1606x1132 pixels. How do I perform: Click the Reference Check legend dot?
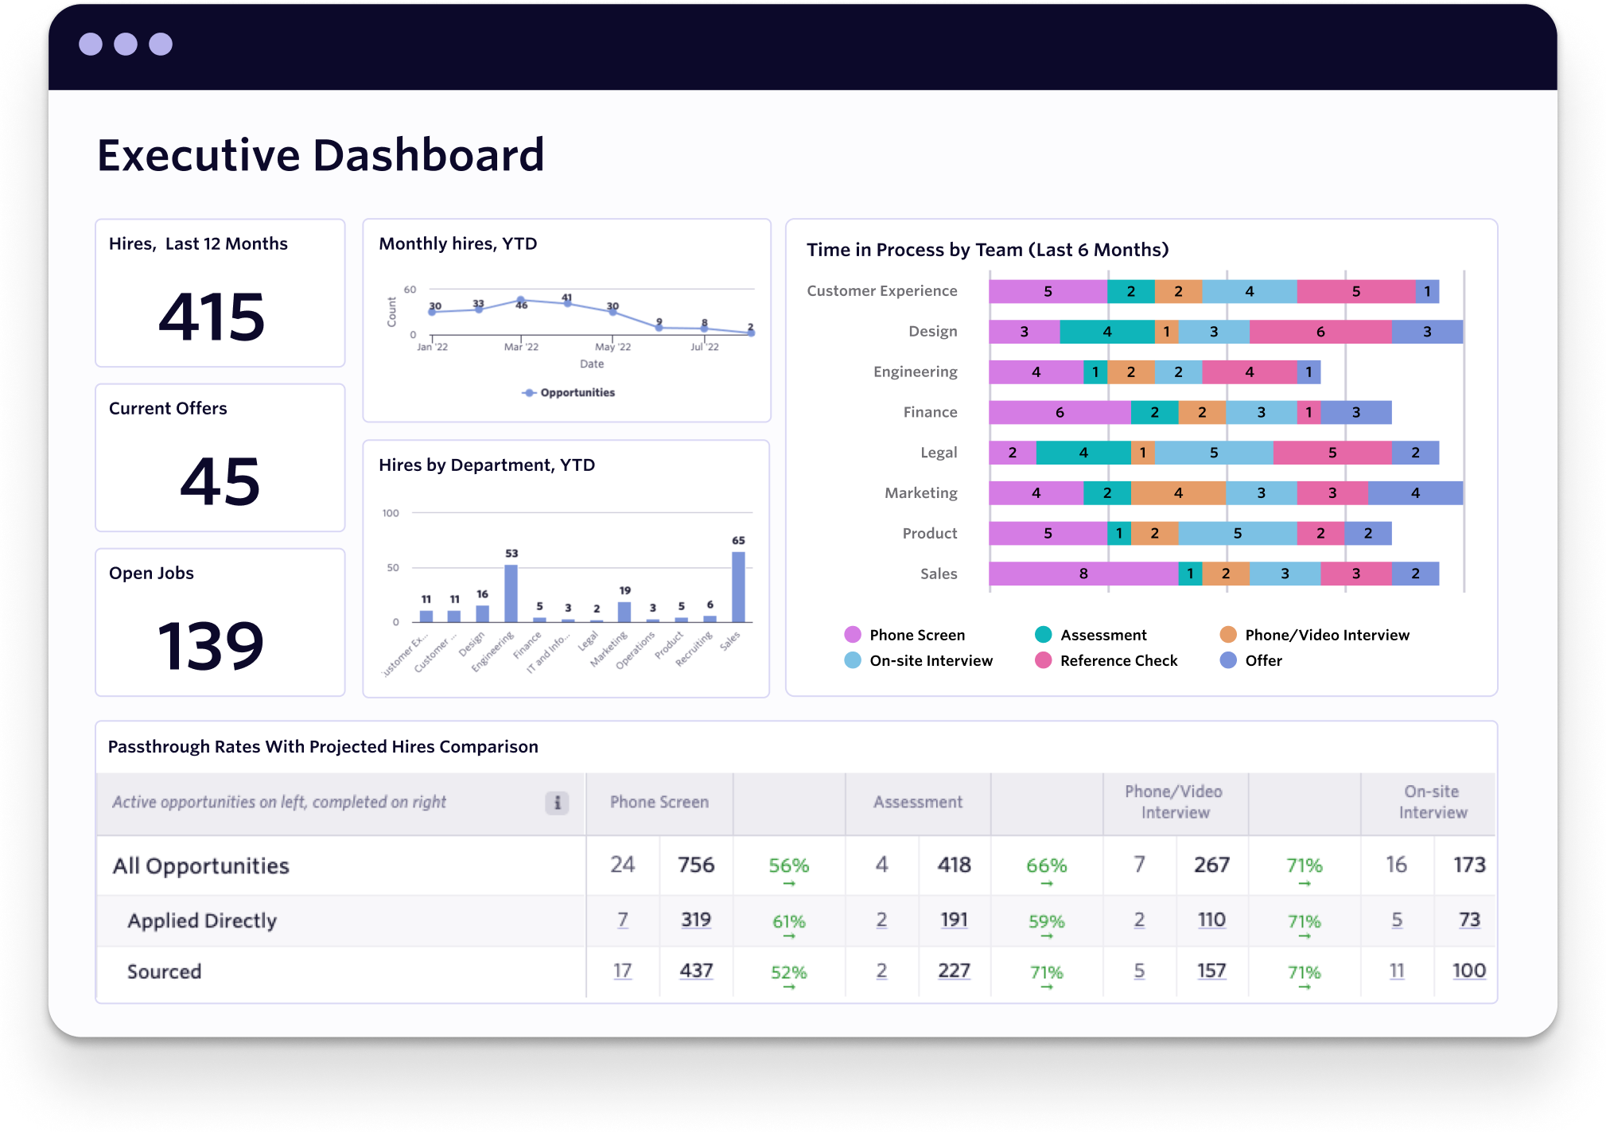pyautogui.click(x=1043, y=660)
